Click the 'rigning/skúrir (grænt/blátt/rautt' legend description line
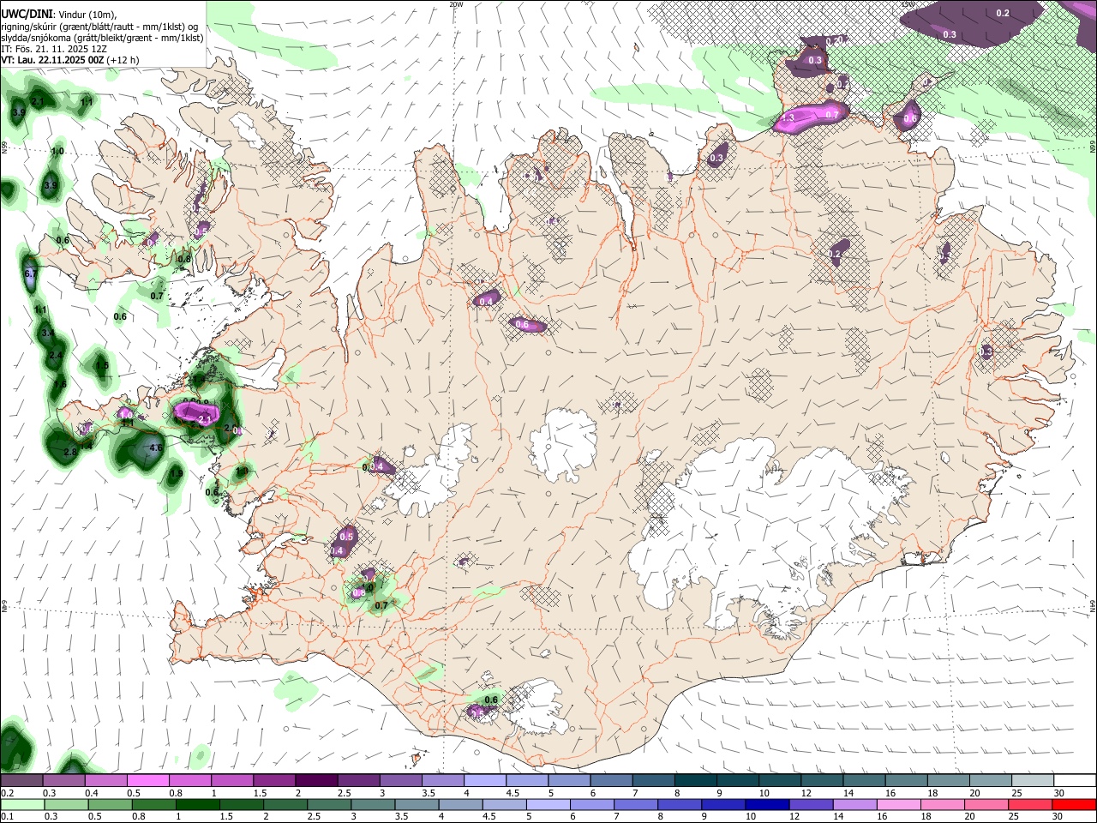 tap(100, 26)
